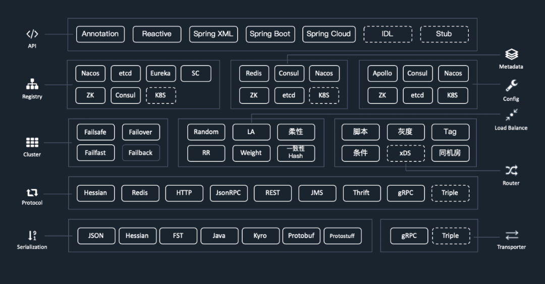545x284 pixels.
Task: Click the Failover box
Action: 141,132
